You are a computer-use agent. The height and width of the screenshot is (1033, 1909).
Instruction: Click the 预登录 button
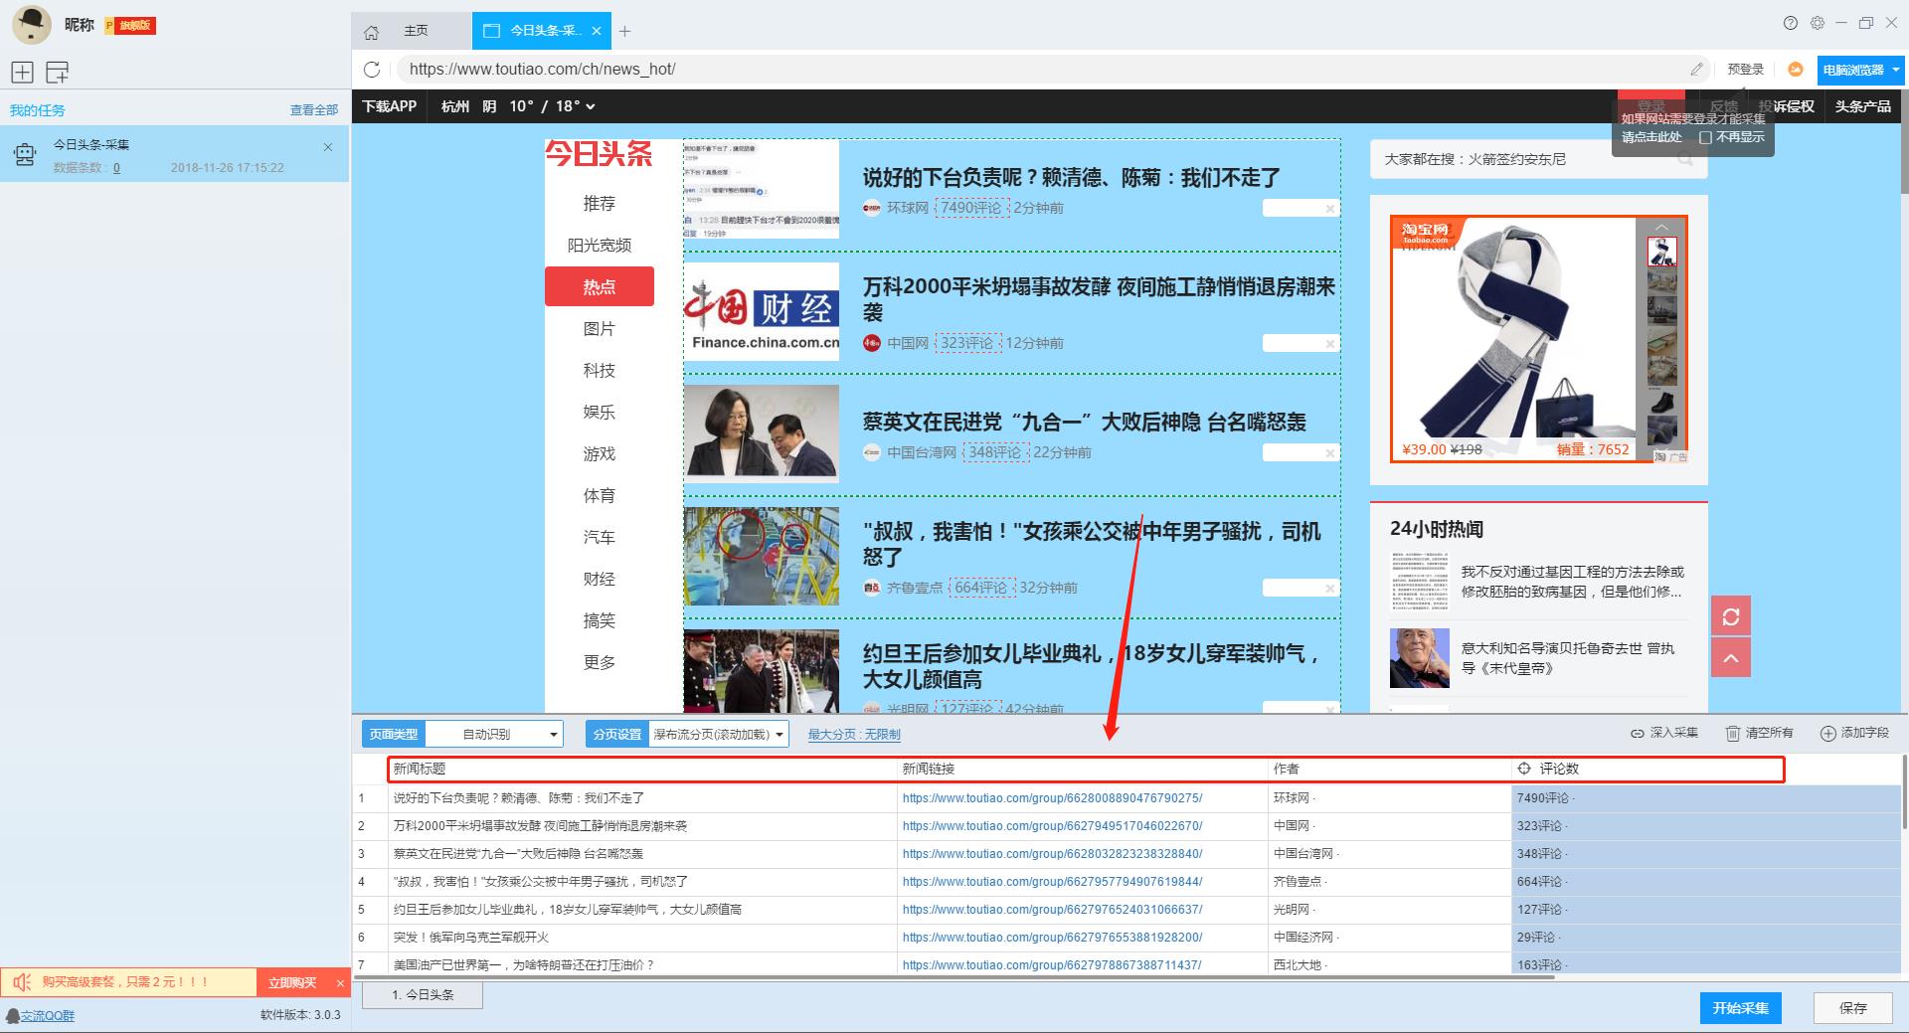1745,70
